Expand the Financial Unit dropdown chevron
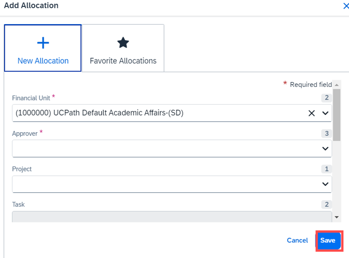349x258 pixels. tap(325, 113)
